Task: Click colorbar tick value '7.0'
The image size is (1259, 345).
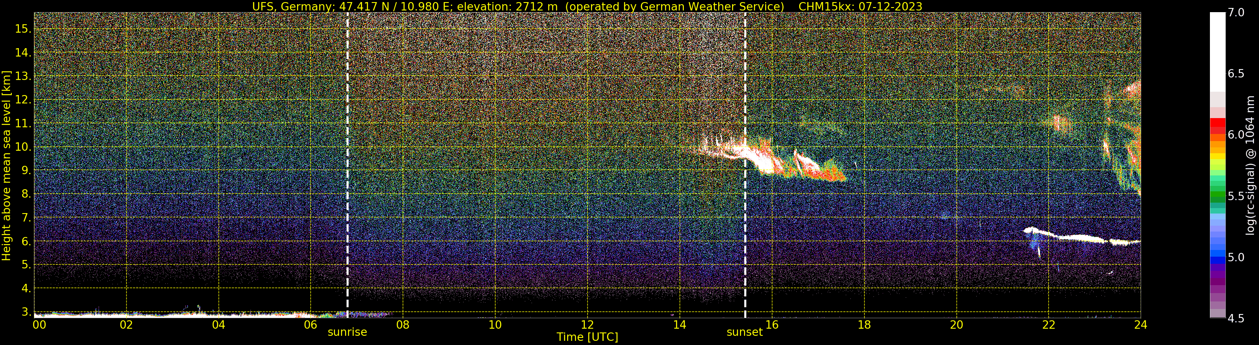Action: (x=1236, y=13)
